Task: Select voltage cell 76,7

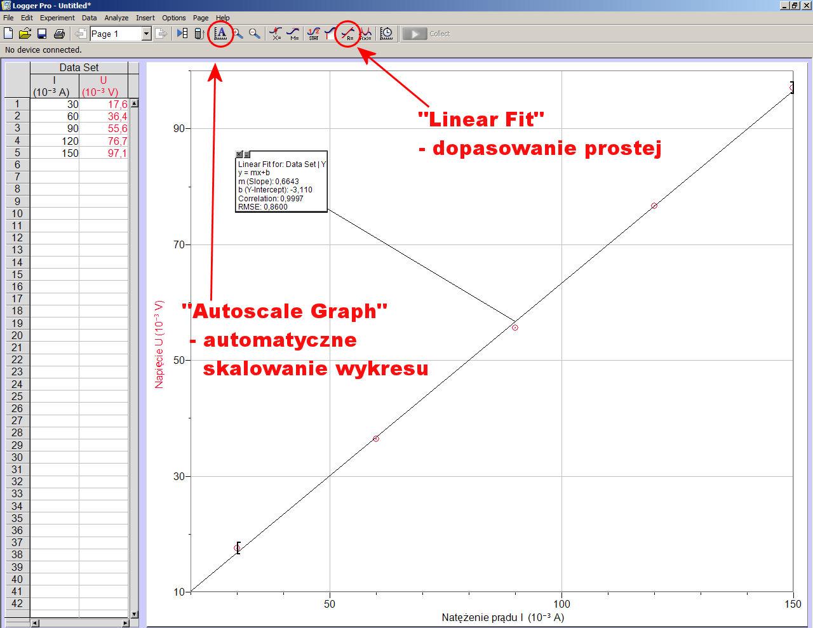Action: pos(104,141)
